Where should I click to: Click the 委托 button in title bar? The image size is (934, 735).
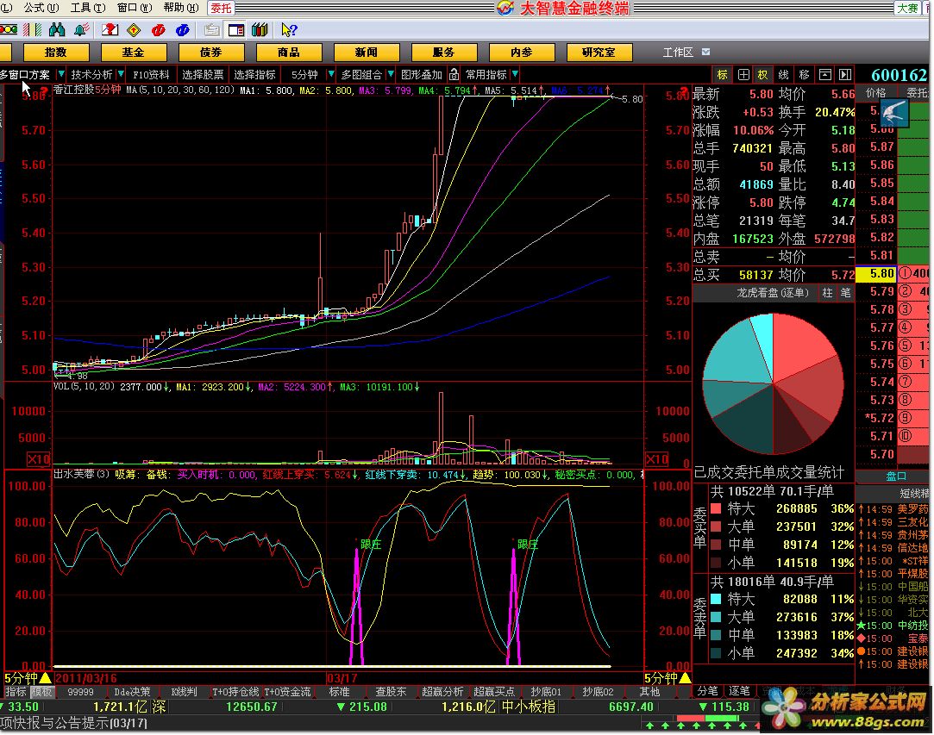221,8
